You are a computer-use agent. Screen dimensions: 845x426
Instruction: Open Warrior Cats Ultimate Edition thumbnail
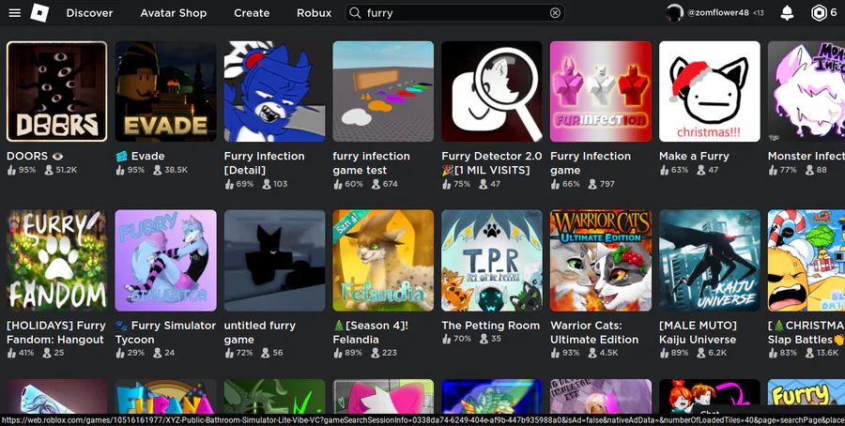(x=601, y=261)
